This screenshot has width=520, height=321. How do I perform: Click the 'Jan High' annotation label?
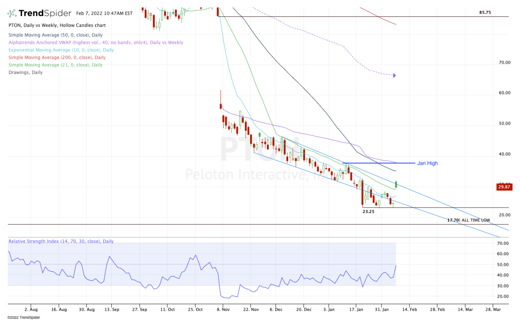[427, 163]
